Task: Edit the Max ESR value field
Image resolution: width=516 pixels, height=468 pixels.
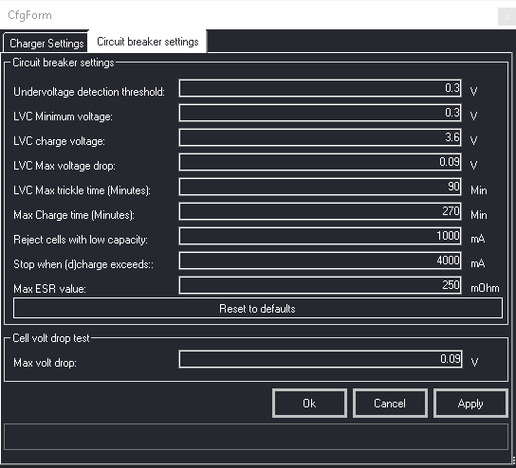Action: (321, 285)
